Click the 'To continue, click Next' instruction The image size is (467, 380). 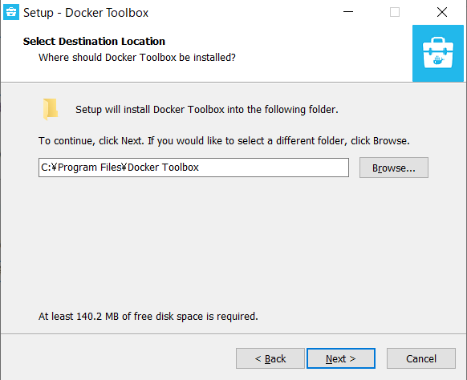tap(224, 141)
